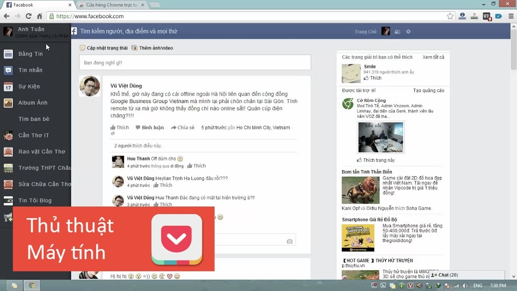The height and width of the screenshot is (291, 517).
Task: Click Chrome icon in the Windows taskbar
Action: (32, 285)
